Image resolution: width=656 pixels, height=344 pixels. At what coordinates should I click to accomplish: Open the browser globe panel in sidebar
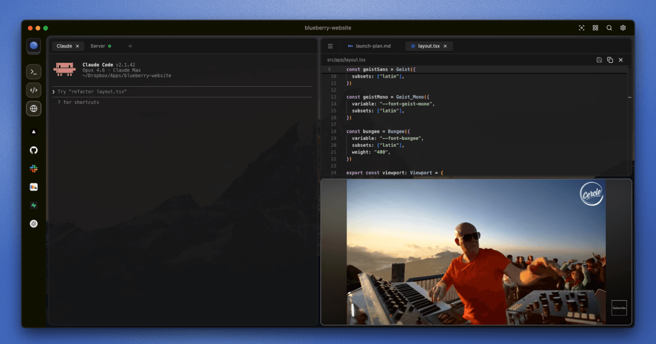pos(34,109)
